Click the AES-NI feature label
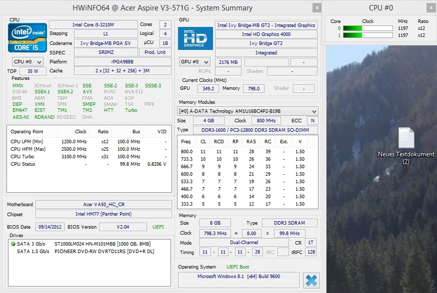This screenshot has width=437, height=293. point(20,117)
